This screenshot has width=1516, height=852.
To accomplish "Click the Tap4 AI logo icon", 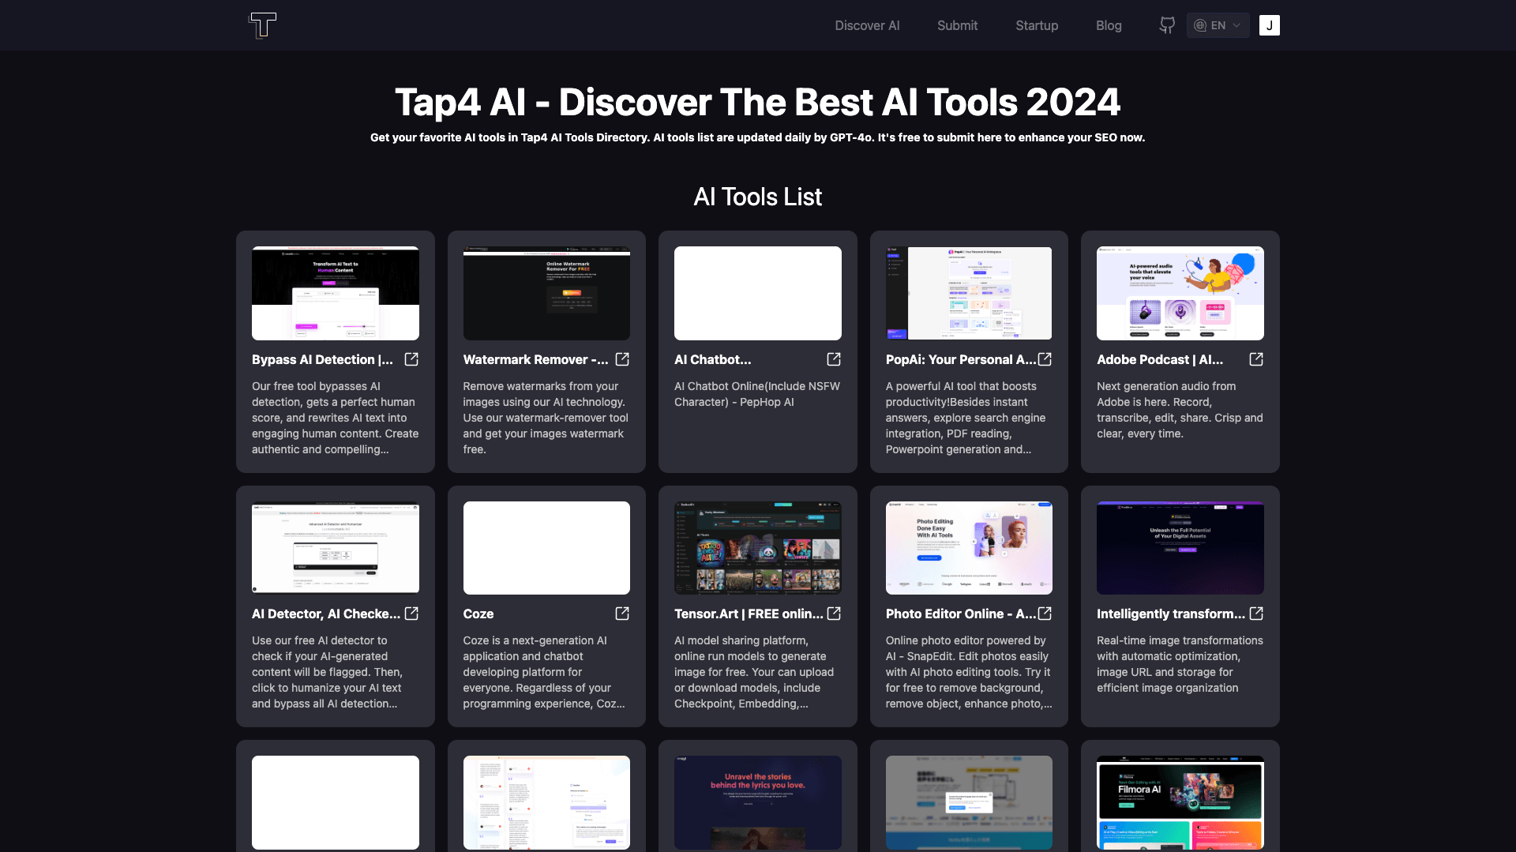I will 262,25.
